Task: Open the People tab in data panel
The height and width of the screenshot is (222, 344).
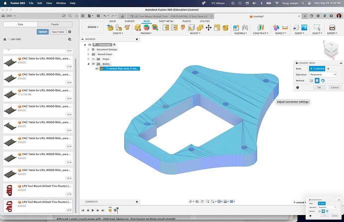Action: (x=55, y=24)
